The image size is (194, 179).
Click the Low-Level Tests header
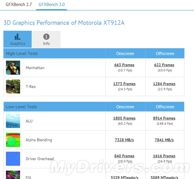21,107
